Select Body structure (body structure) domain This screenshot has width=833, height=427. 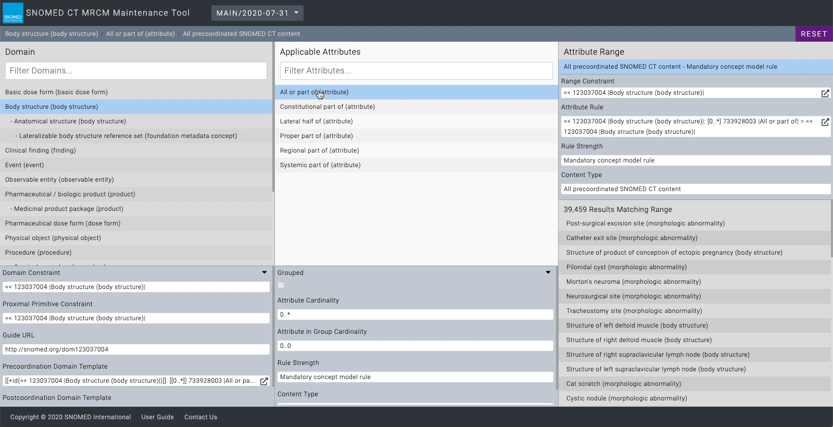click(x=136, y=107)
